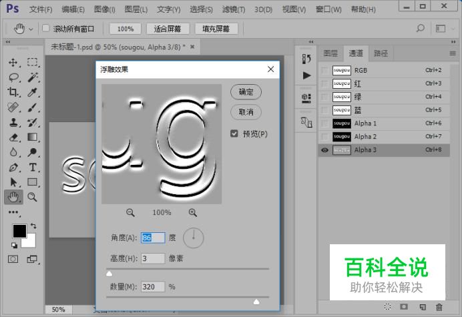Open the Filter menu

[x=234, y=10]
